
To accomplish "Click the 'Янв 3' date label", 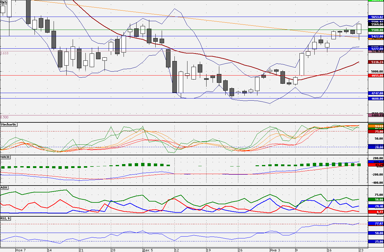I will tap(275, 250).
